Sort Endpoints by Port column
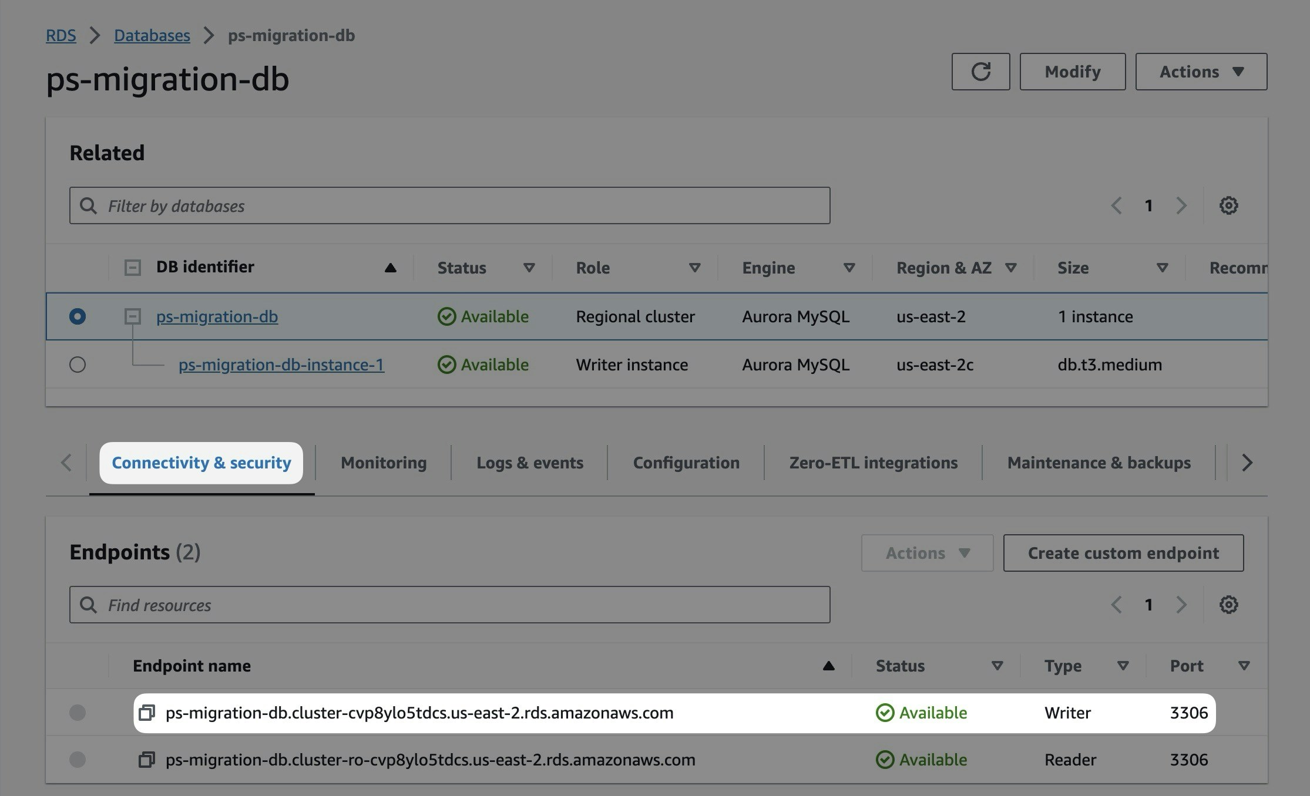The width and height of the screenshot is (1310, 796). [x=1244, y=666]
